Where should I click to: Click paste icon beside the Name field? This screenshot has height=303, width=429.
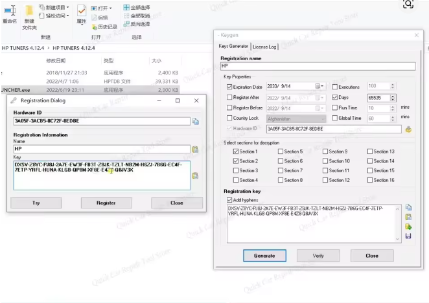(196, 149)
